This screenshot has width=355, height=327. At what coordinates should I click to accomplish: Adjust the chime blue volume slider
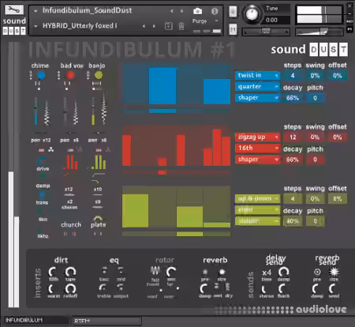pos(35,111)
